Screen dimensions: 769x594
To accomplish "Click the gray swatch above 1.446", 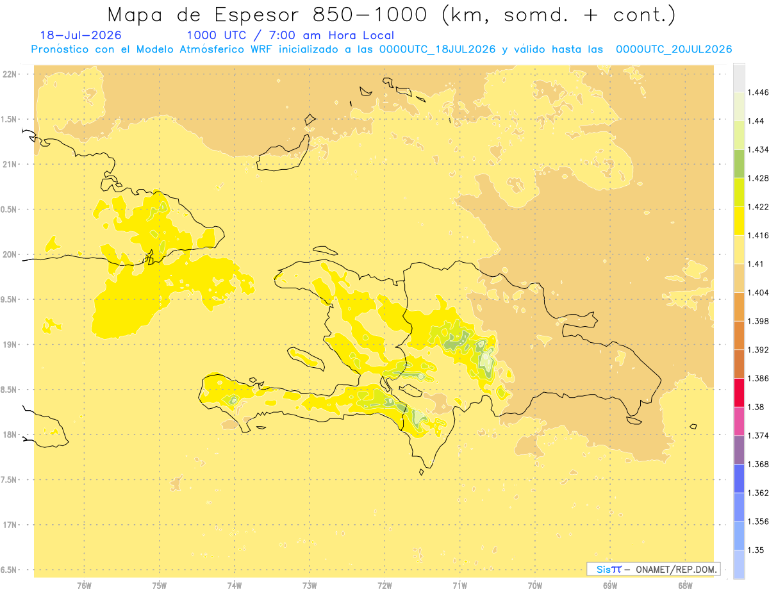I will (x=739, y=78).
